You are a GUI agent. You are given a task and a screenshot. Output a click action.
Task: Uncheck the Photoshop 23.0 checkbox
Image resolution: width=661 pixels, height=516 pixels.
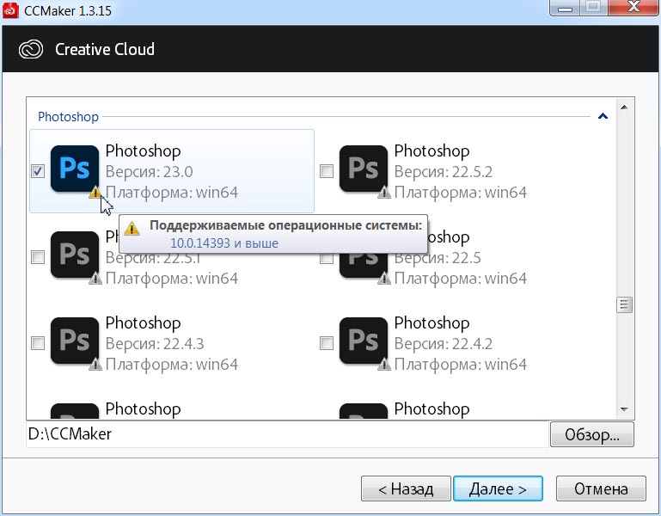(x=38, y=171)
